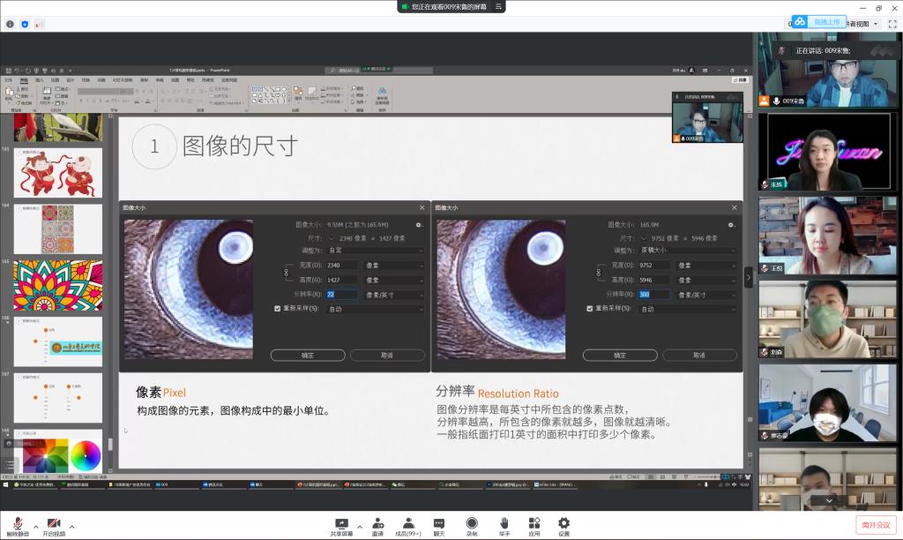Click the 确定 button in left dialog
Screen dimensions: 903x540
[x=307, y=355]
